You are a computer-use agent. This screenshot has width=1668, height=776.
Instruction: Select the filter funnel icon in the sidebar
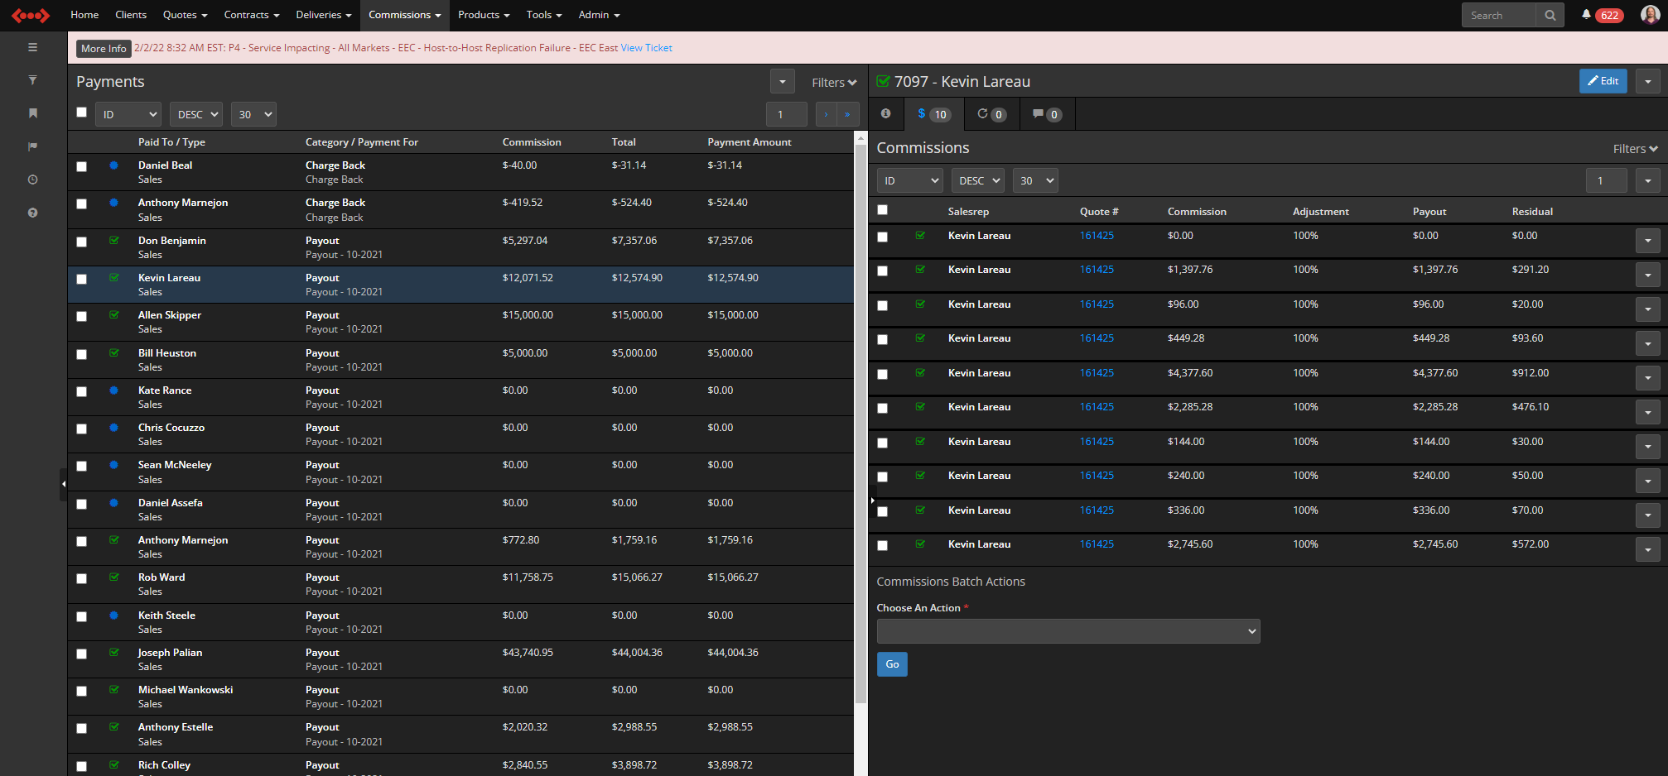coord(32,80)
